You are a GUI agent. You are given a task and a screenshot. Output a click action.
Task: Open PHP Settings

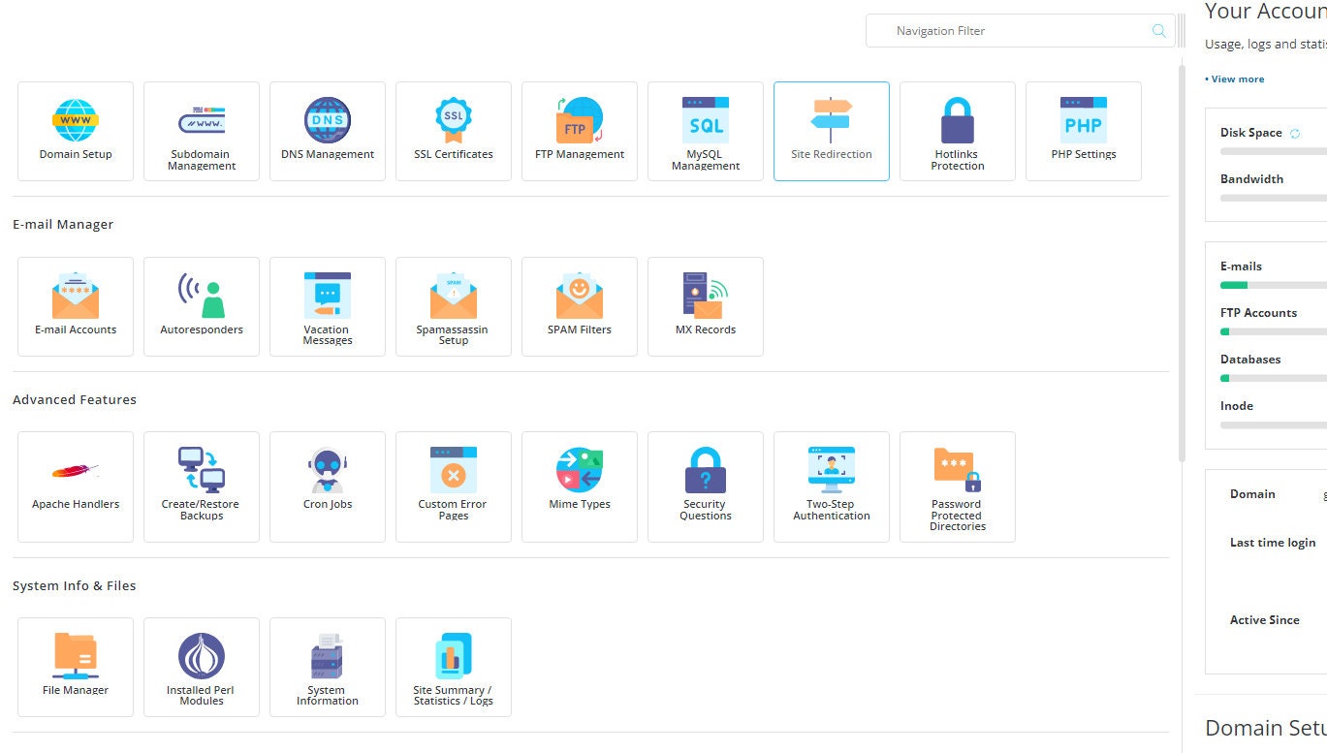click(1083, 131)
